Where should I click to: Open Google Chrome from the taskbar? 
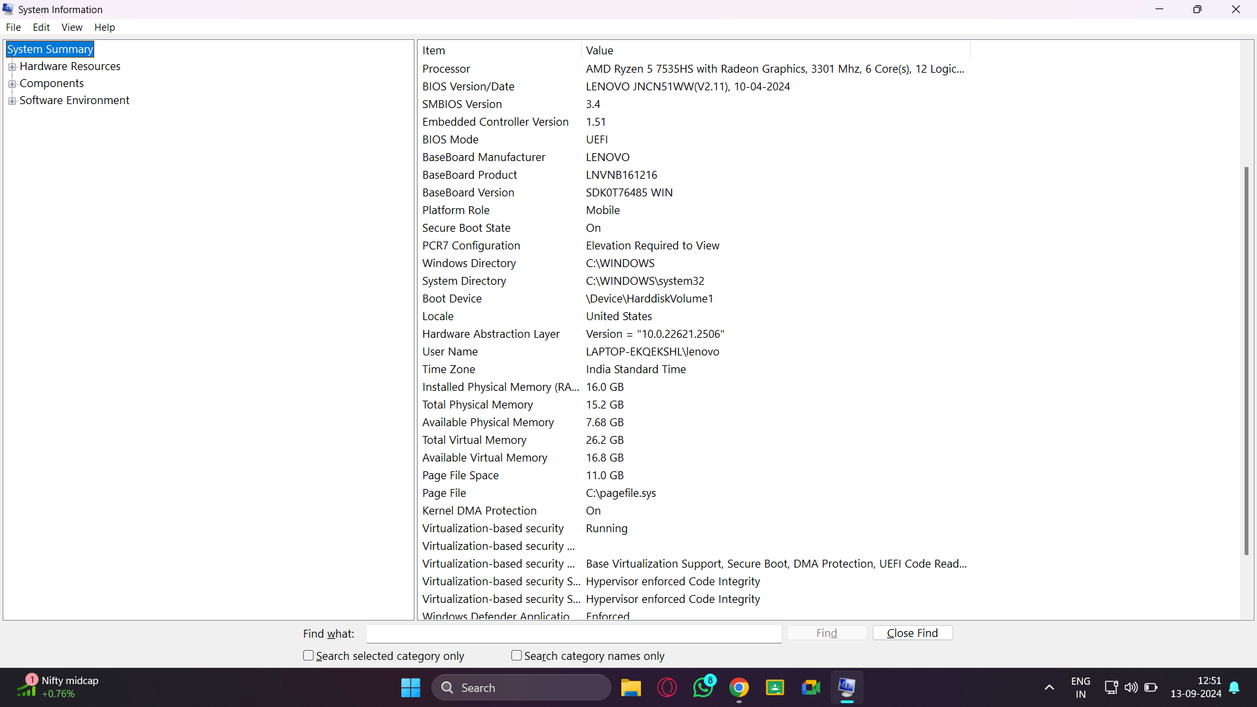click(739, 687)
